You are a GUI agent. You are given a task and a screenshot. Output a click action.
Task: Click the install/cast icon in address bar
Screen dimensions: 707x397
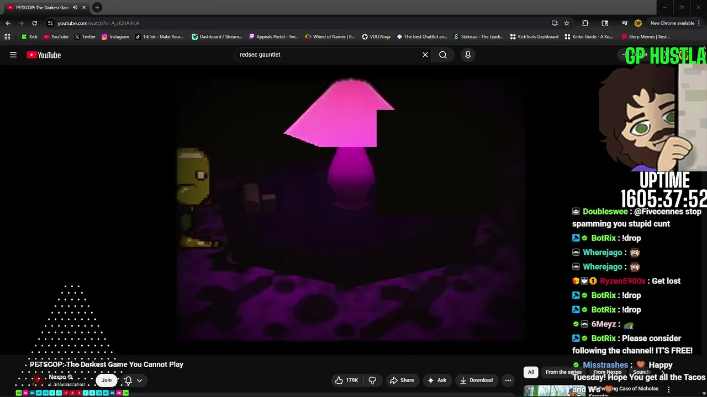(555, 23)
